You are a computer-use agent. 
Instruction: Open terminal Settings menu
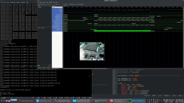point(23,3)
